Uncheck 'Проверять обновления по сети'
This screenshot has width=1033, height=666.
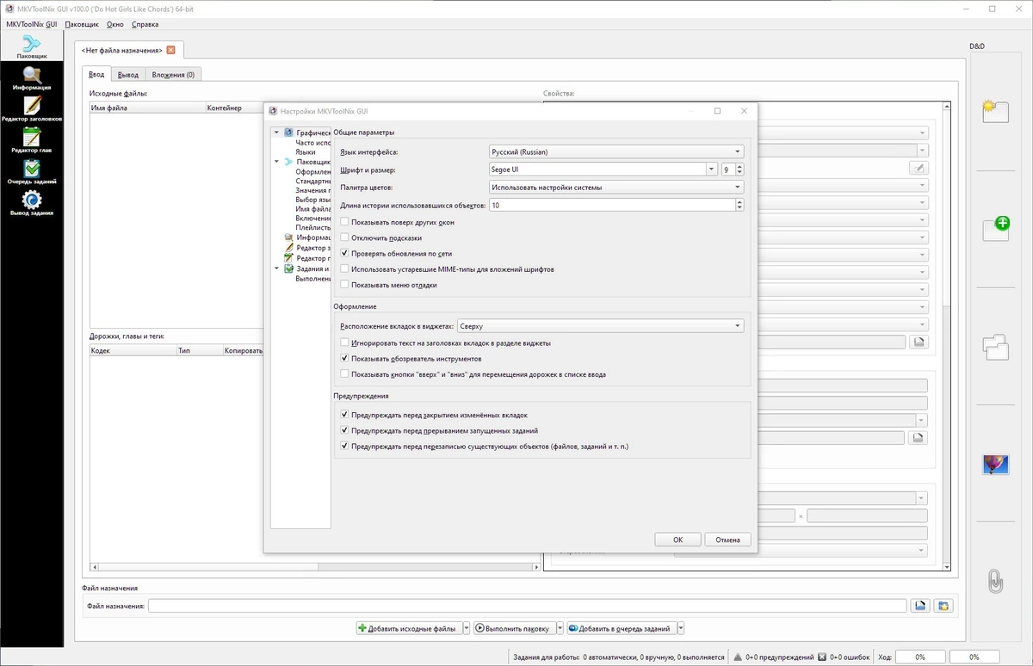point(345,254)
